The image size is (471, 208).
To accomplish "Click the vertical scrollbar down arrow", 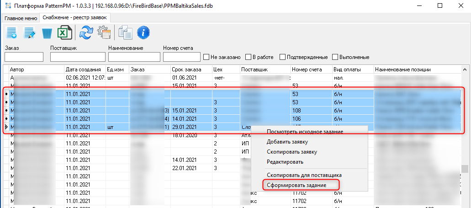I will click(465, 205).
